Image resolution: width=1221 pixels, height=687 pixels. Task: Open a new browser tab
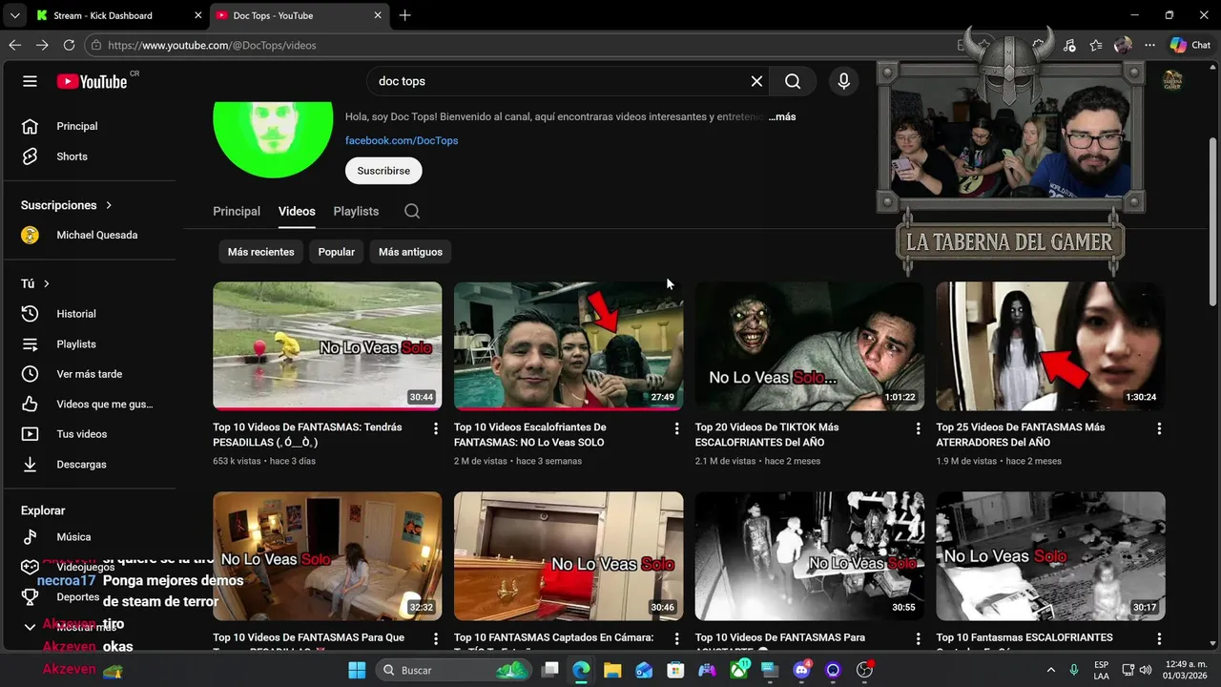coord(405,15)
